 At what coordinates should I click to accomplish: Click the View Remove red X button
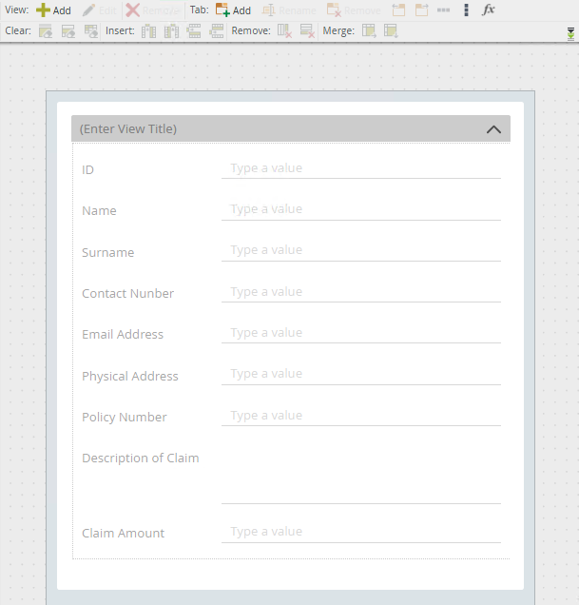tap(152, 10)
